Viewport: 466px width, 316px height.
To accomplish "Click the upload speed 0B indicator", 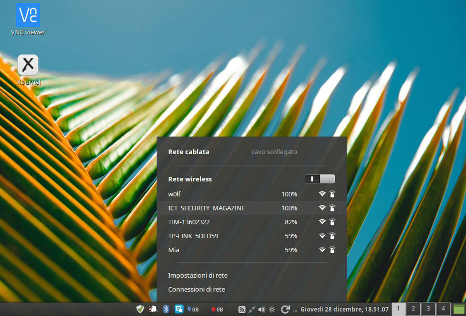I will pyautogui.click(x=217, y=310).
